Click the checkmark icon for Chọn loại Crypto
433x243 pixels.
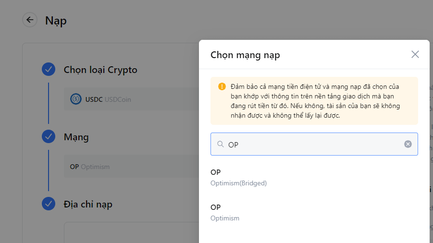click(x=49, y=70)
